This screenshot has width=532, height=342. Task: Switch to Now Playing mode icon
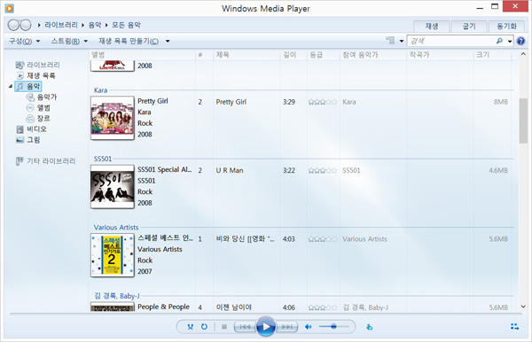pyautogui.click(x=514, y=327)
